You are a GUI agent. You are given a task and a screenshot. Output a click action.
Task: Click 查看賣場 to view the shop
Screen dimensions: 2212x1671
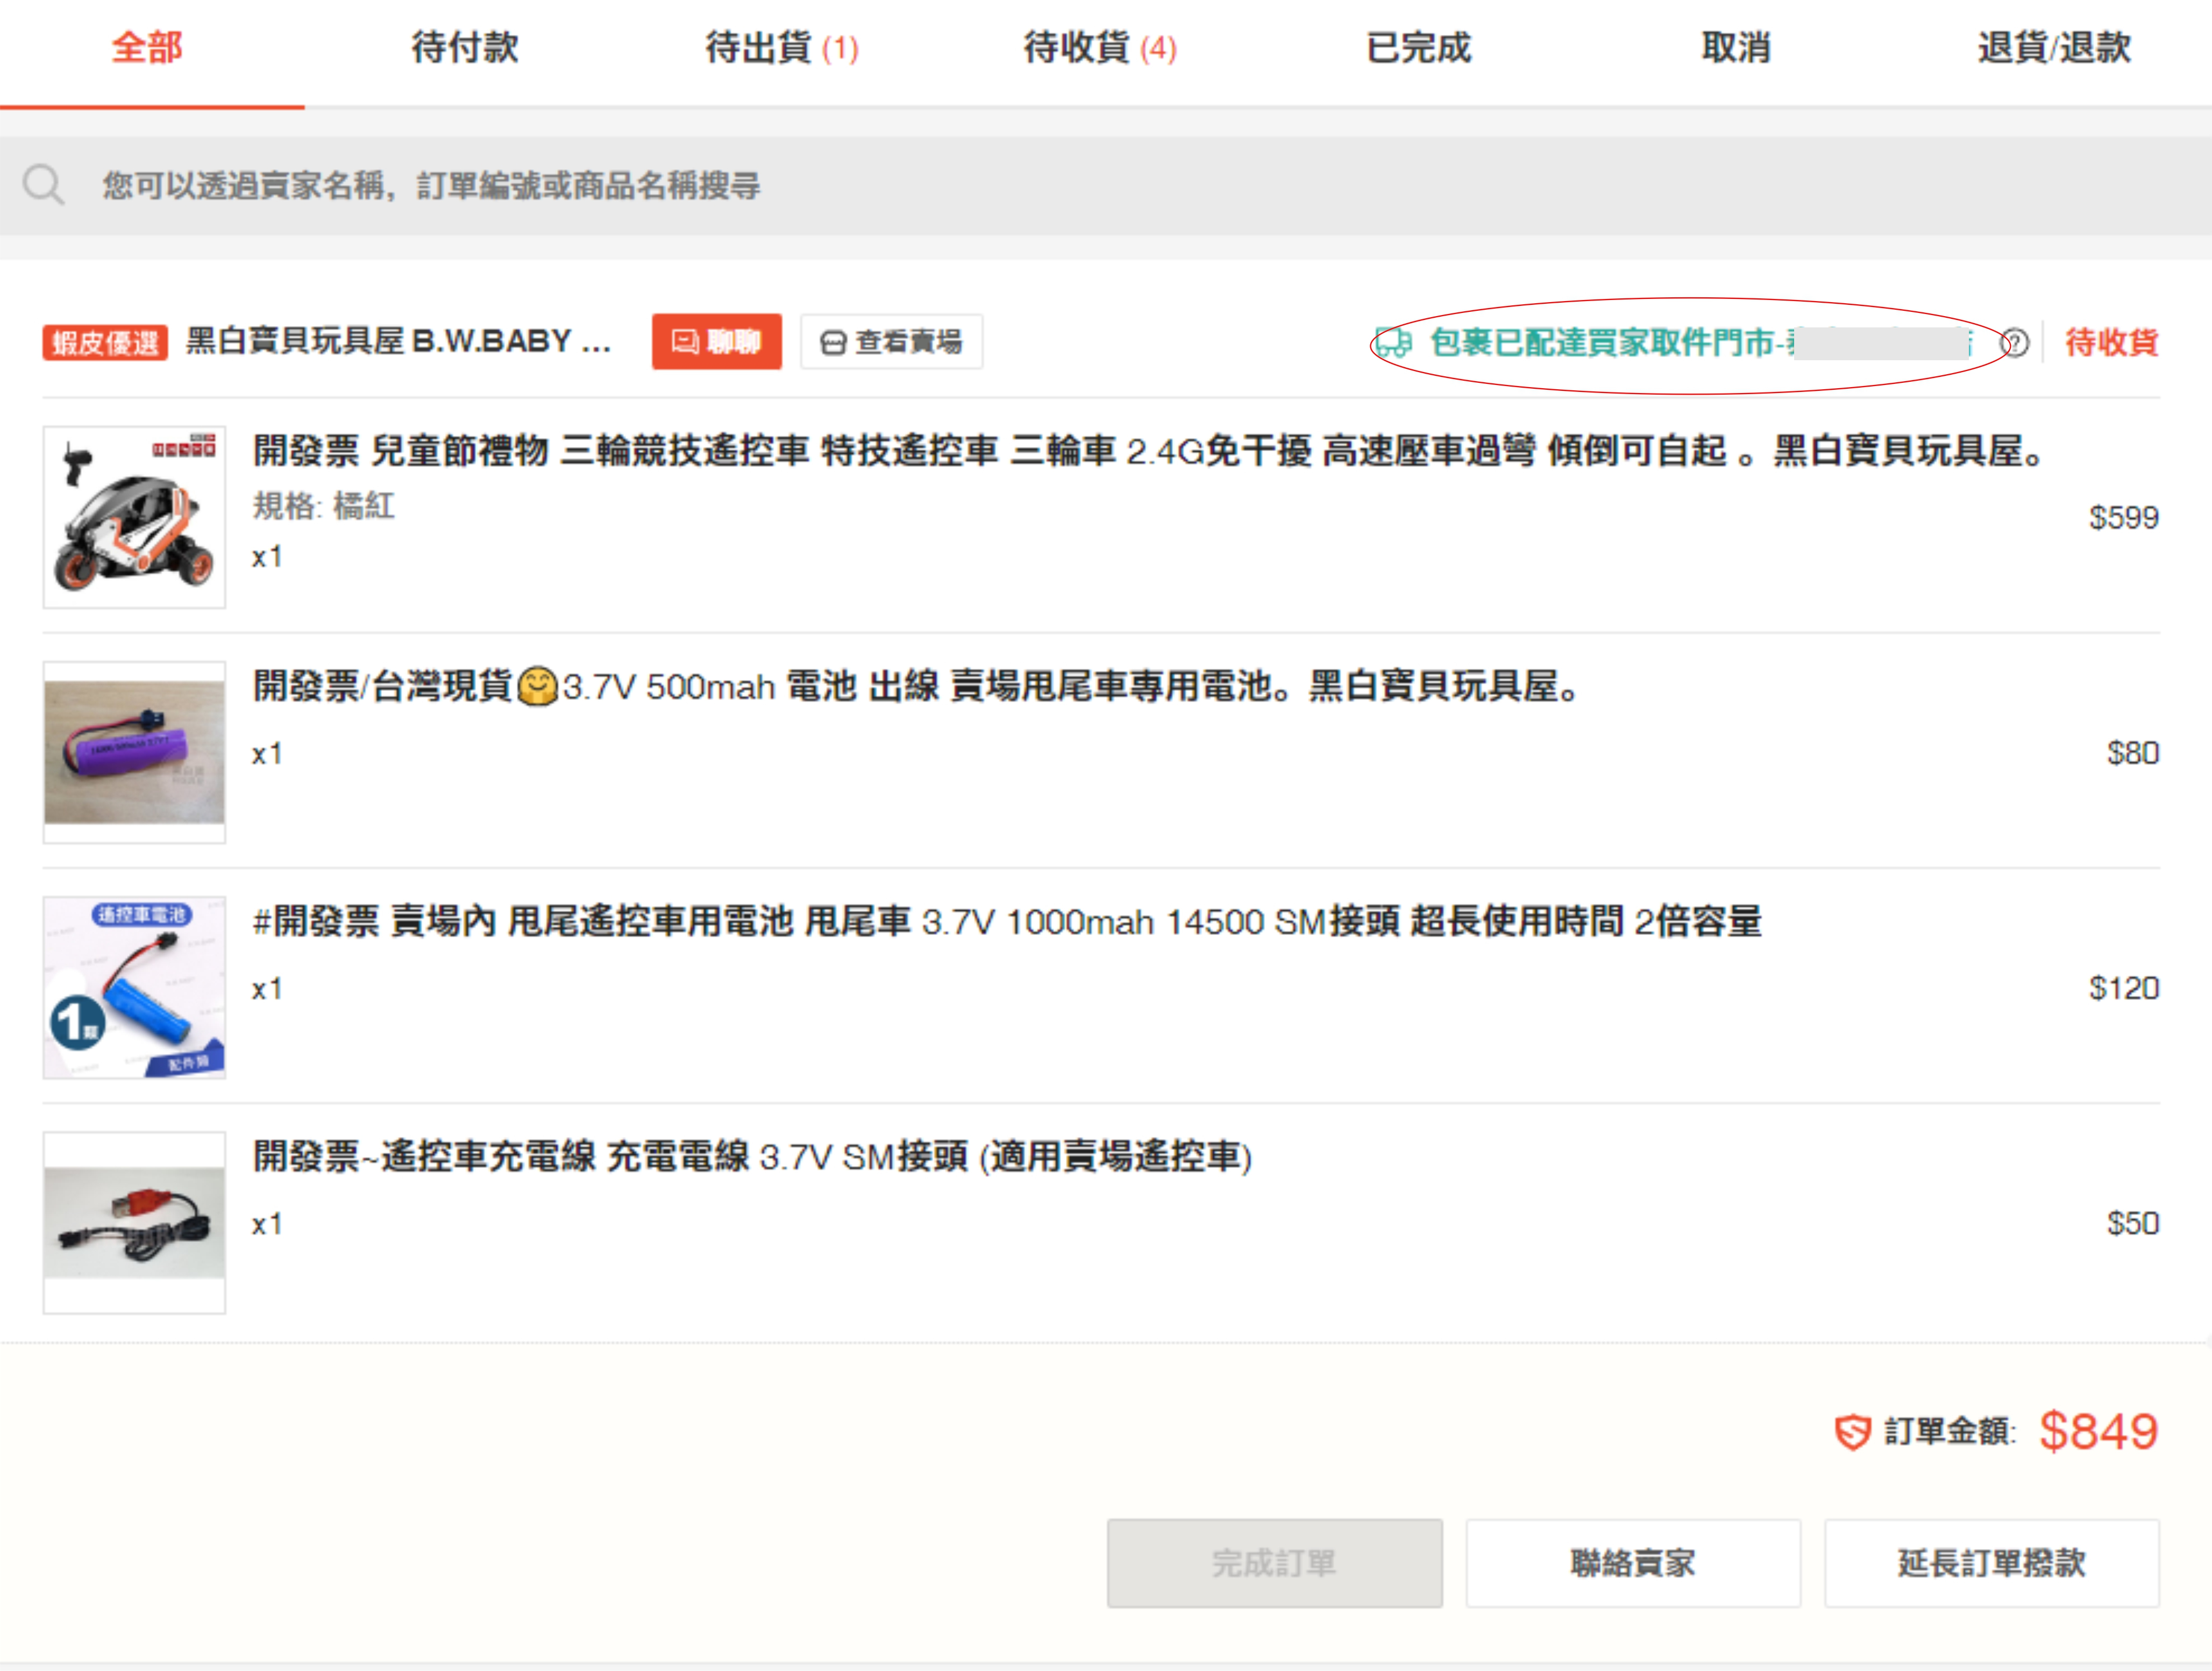point(891,342)
